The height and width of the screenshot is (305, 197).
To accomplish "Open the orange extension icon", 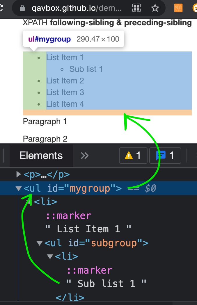I will pos(178,8).
